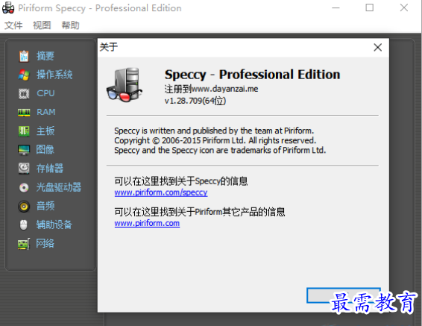
Task: Click the Graphics (图像) monitor icon
Action: [24, 150]
